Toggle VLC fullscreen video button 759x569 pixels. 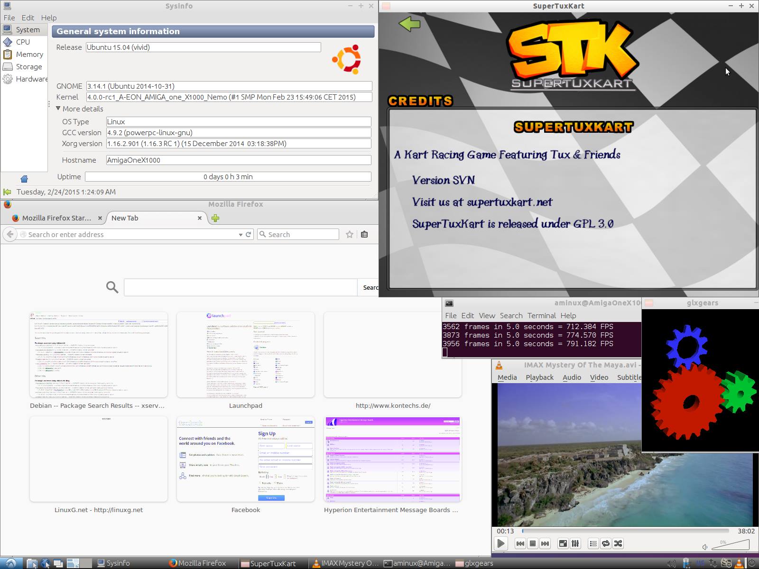[563, 543]
